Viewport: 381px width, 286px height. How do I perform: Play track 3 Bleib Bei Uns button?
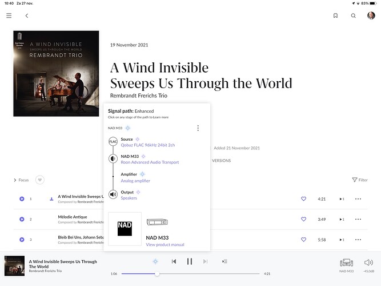(x=22, y=240)
